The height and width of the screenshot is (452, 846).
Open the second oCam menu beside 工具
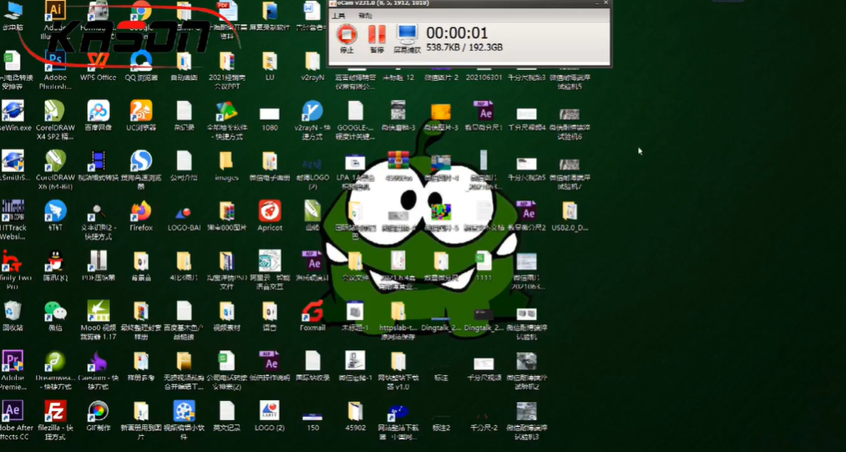point(365,15)
